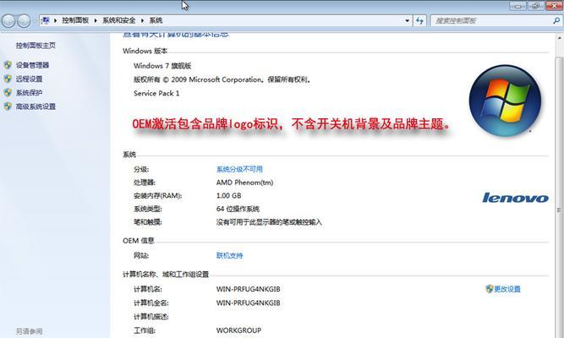Click the 处理器: label

click(145, 183)
